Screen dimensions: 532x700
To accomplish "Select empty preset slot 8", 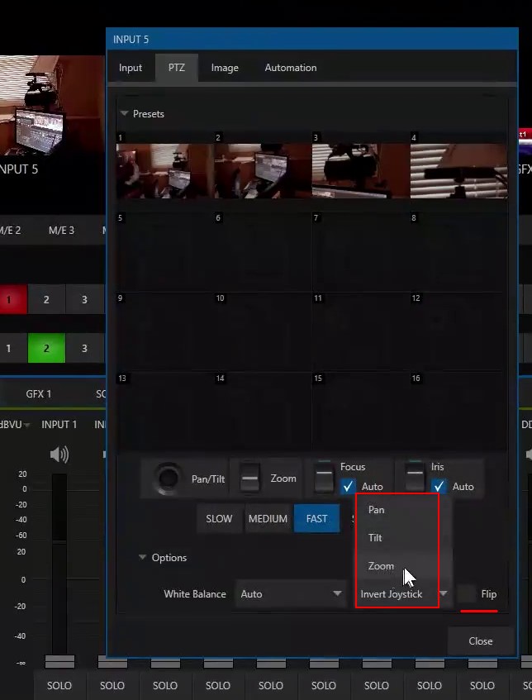I will tap(458, 251).
